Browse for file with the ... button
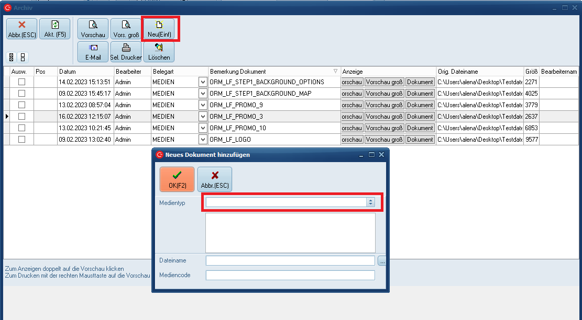This screenshot has height=320, width=582. [x=381, y=261]
